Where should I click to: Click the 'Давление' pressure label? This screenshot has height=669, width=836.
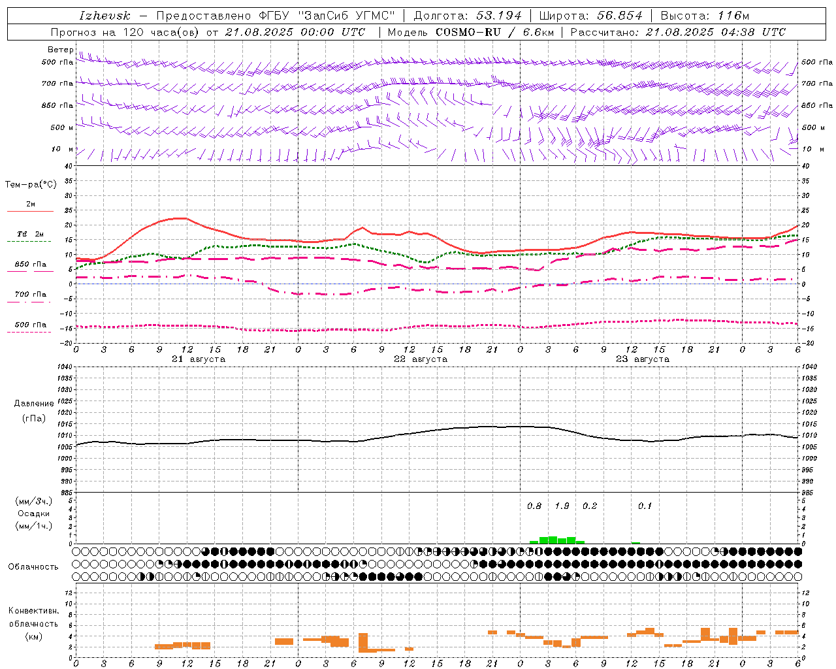tap(34, 404)
